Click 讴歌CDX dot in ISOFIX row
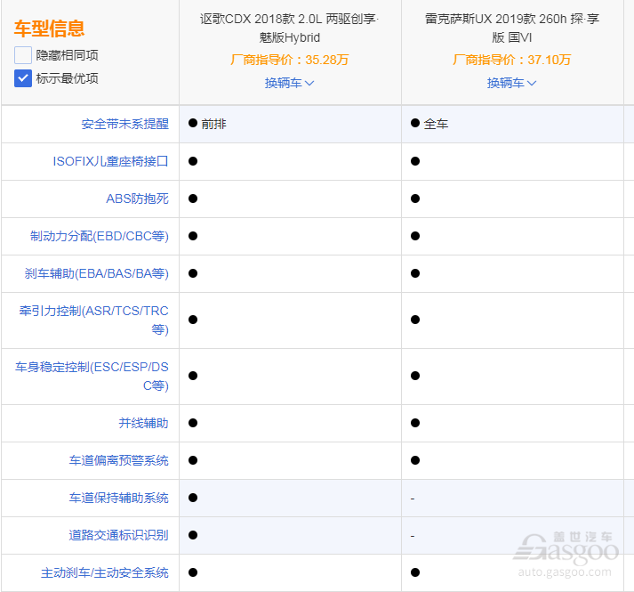The width and height of the screenshot is (634, 592). pyautogui.click(x=193, y=161)
